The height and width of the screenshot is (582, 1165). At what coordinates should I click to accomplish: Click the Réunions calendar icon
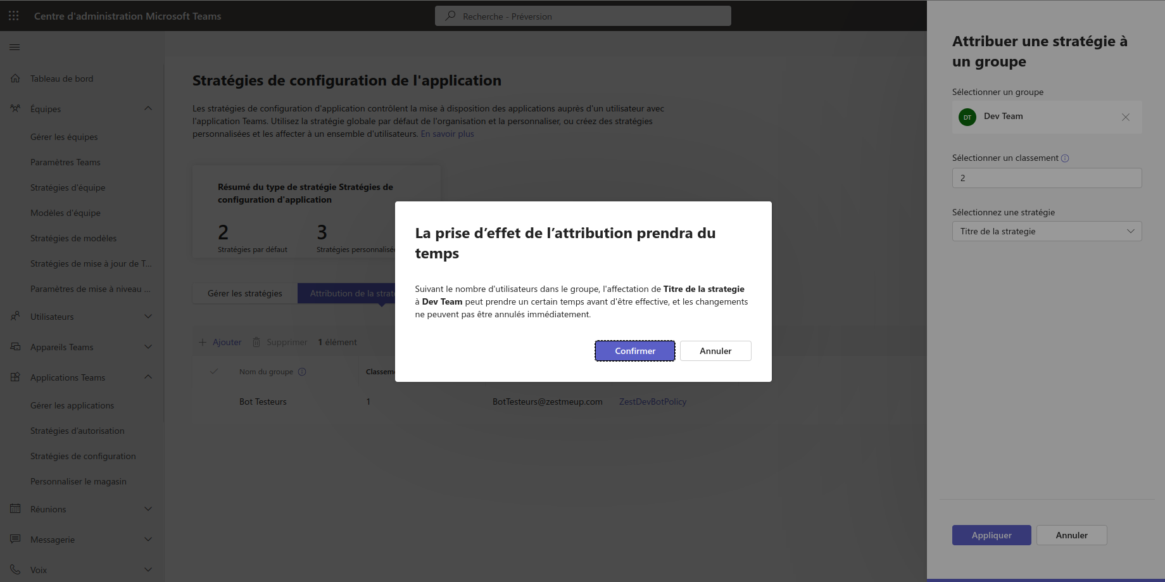click(15, 509)
